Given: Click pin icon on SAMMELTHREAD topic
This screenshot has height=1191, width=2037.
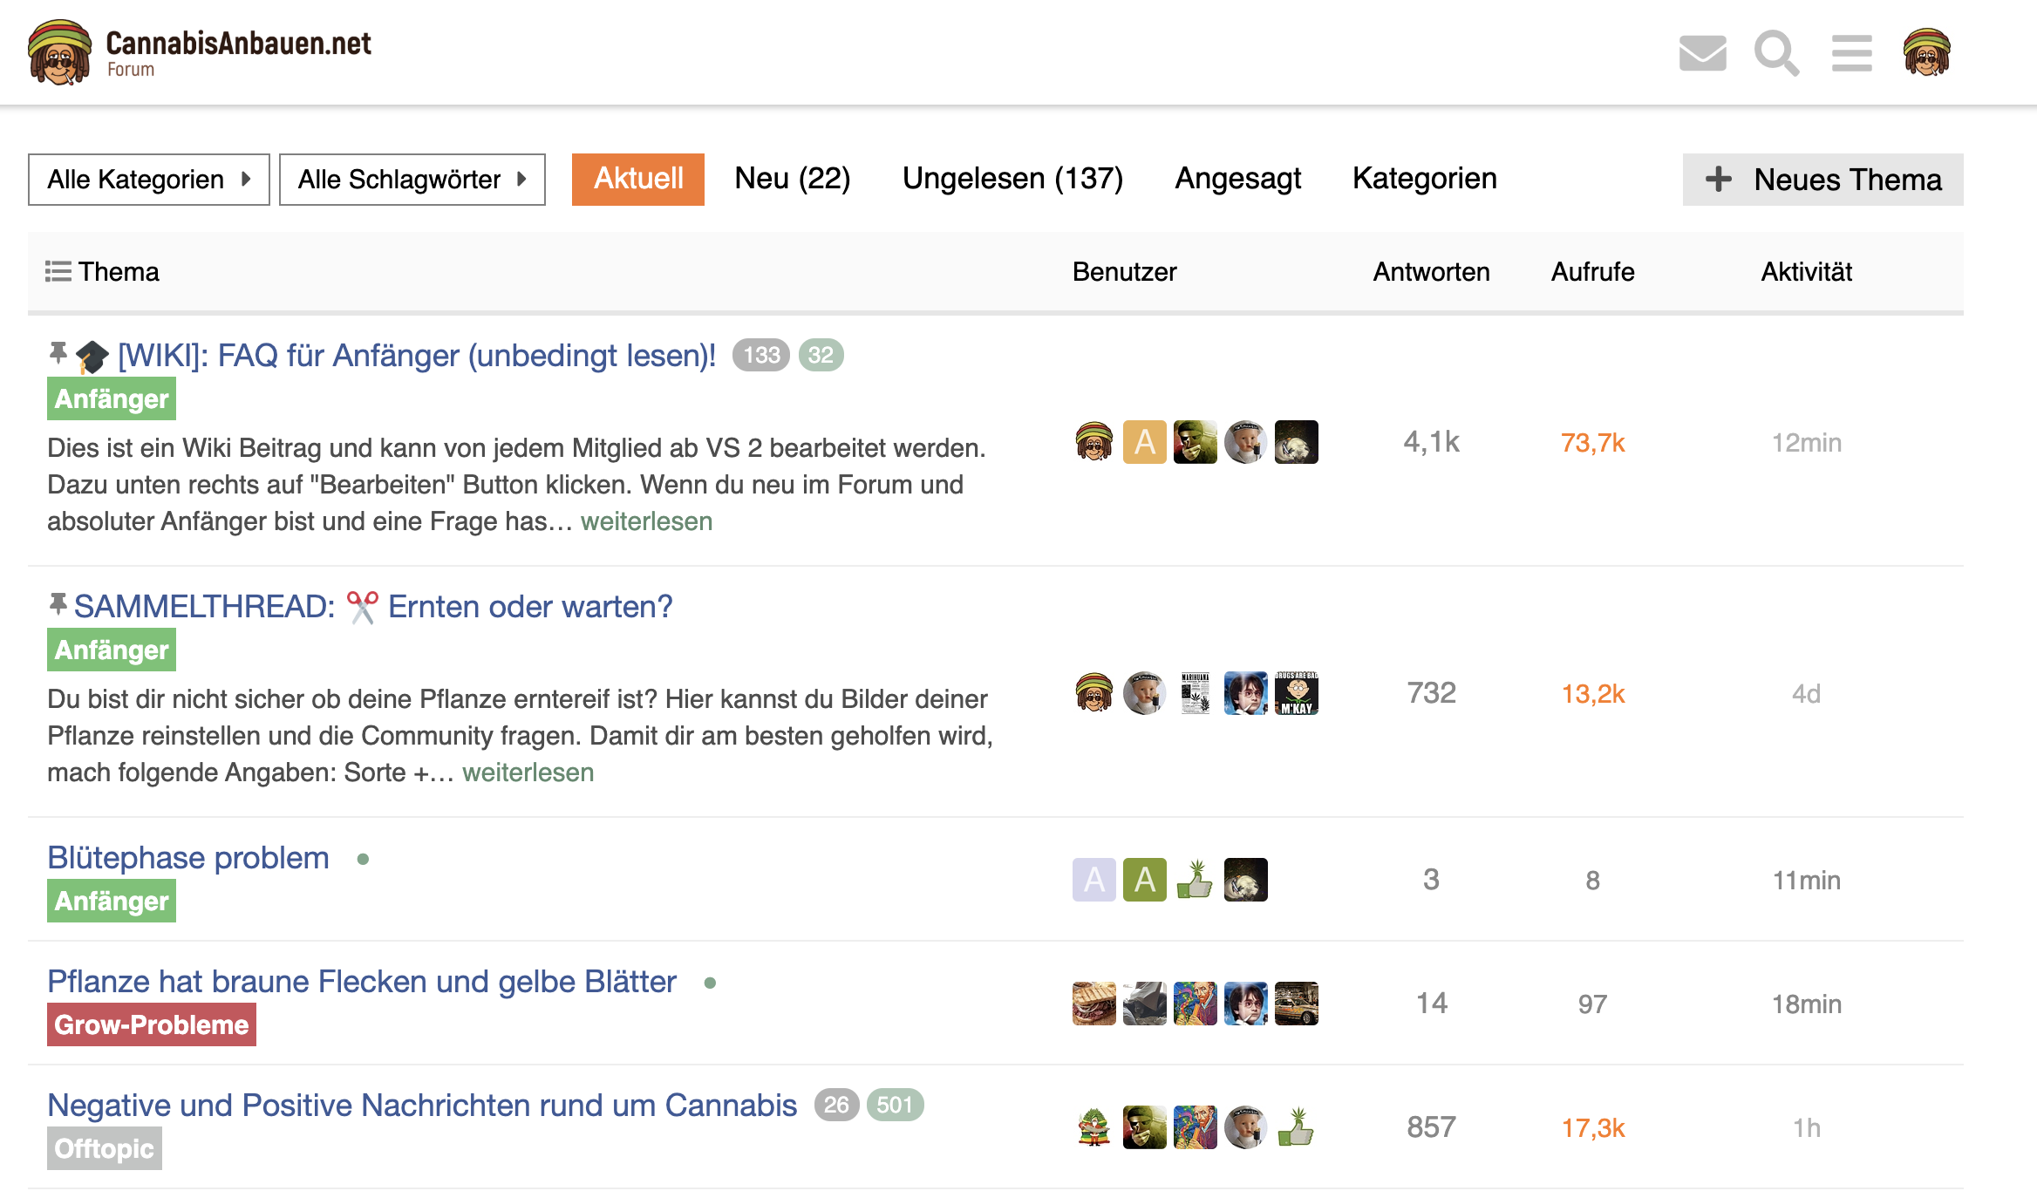Looking at the screenshot, I should [58, 603].
